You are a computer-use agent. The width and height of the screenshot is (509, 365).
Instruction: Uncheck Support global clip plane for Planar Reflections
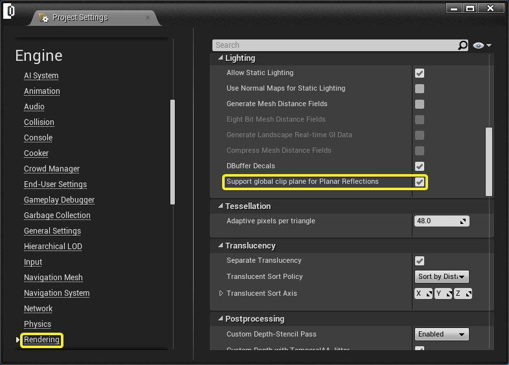[x=420, y=182]
